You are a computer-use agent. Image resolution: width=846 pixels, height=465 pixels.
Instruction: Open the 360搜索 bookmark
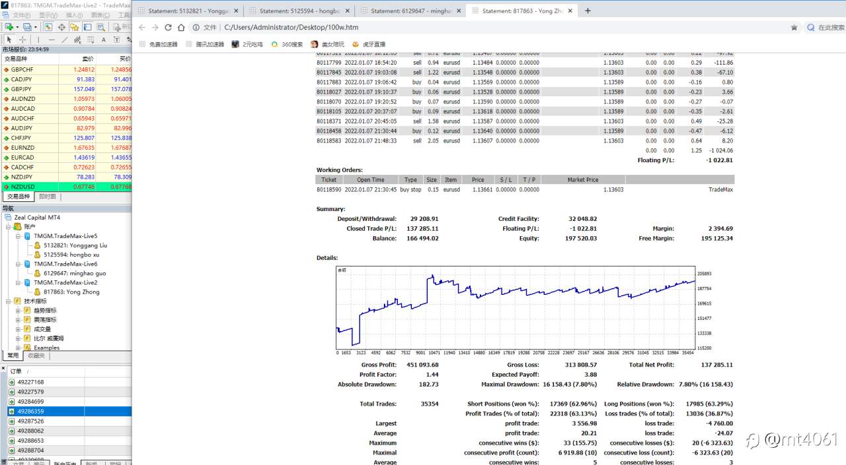[287, 44]
